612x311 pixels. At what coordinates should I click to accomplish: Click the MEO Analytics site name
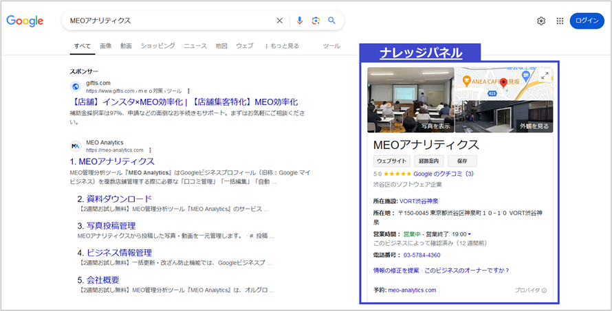point(105,143)
